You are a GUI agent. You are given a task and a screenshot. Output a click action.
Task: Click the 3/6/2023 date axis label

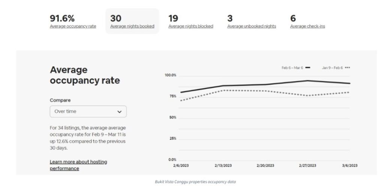tap(349, 165)
